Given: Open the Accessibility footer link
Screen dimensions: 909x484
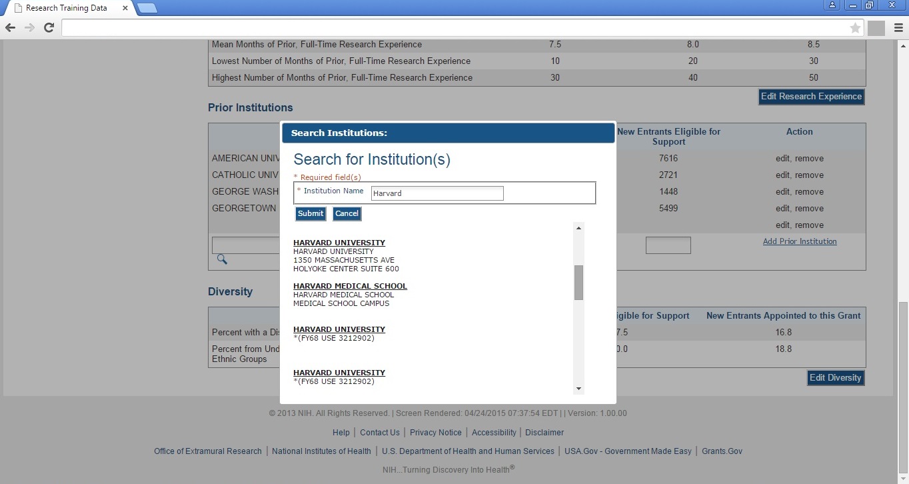Looking at the screenshot, I should [494, 433].
